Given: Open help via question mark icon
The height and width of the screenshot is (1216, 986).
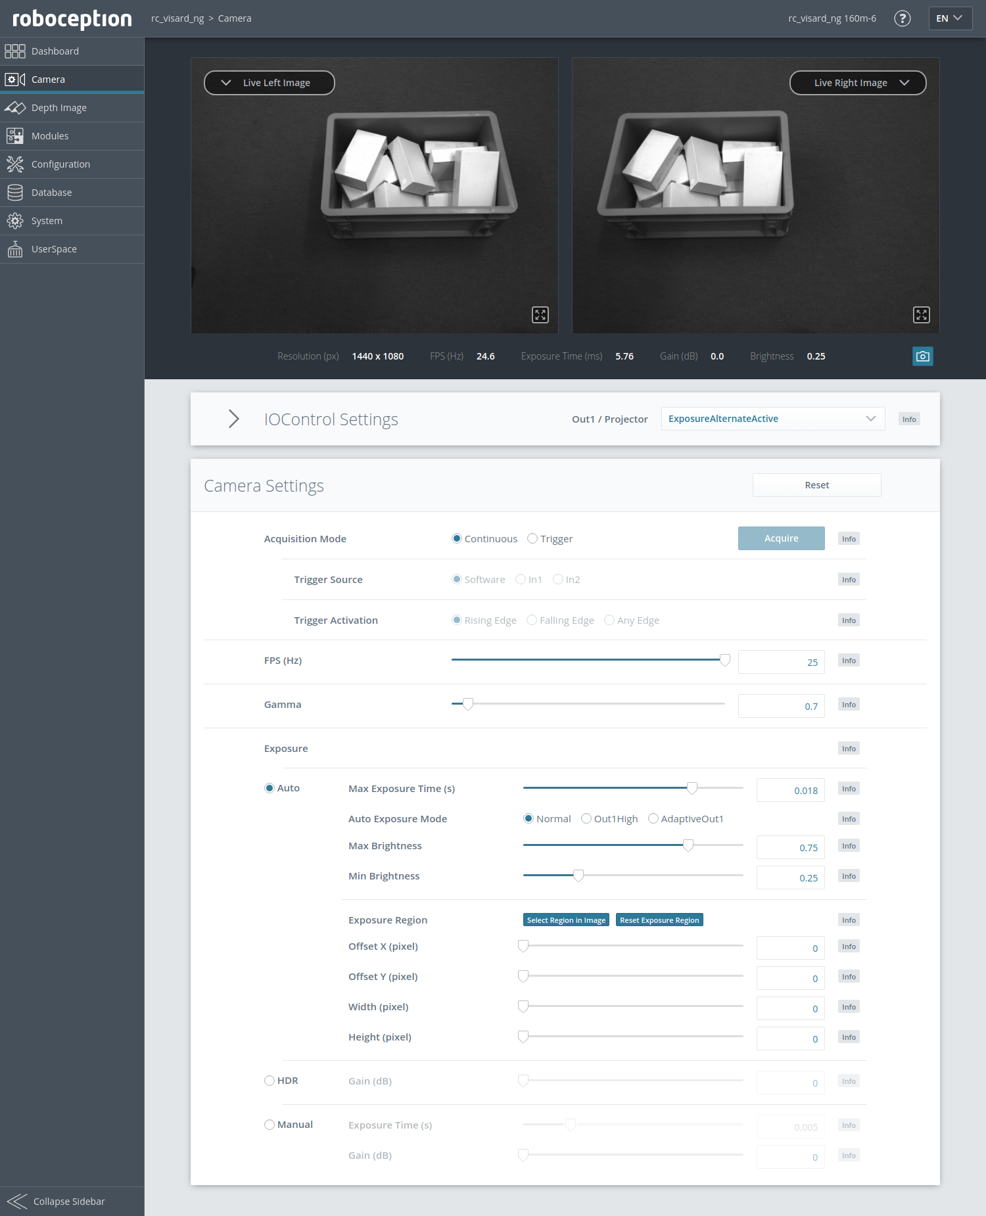Looking at the screenshot, I should tap(903, 18).
